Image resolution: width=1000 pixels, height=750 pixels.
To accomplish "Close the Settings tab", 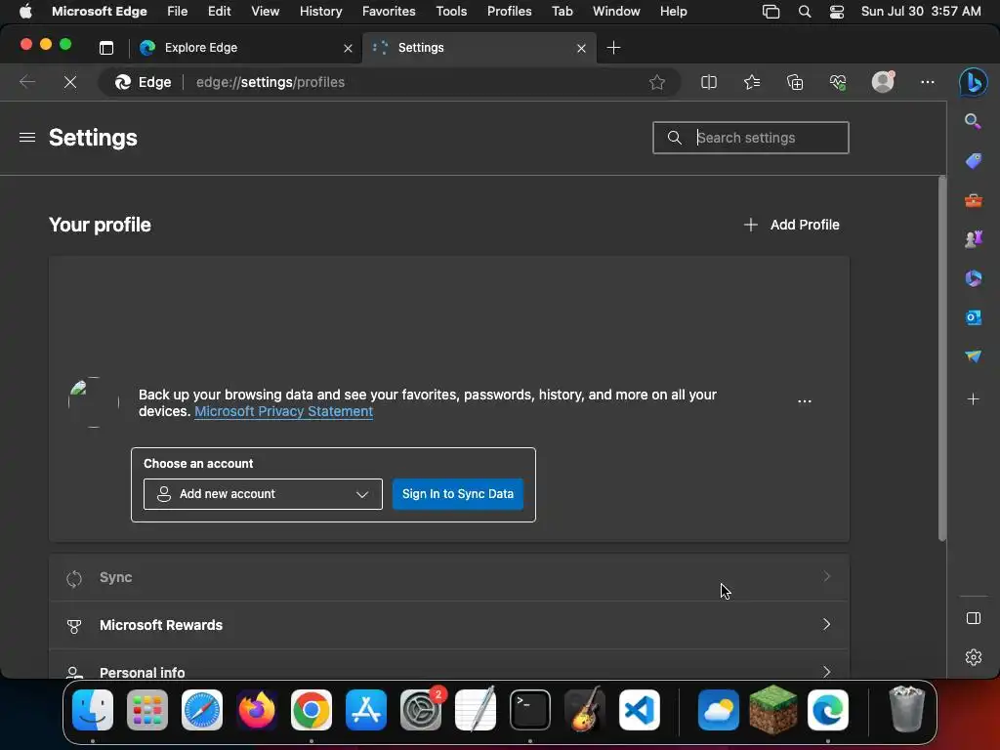I will click(581, 48).
